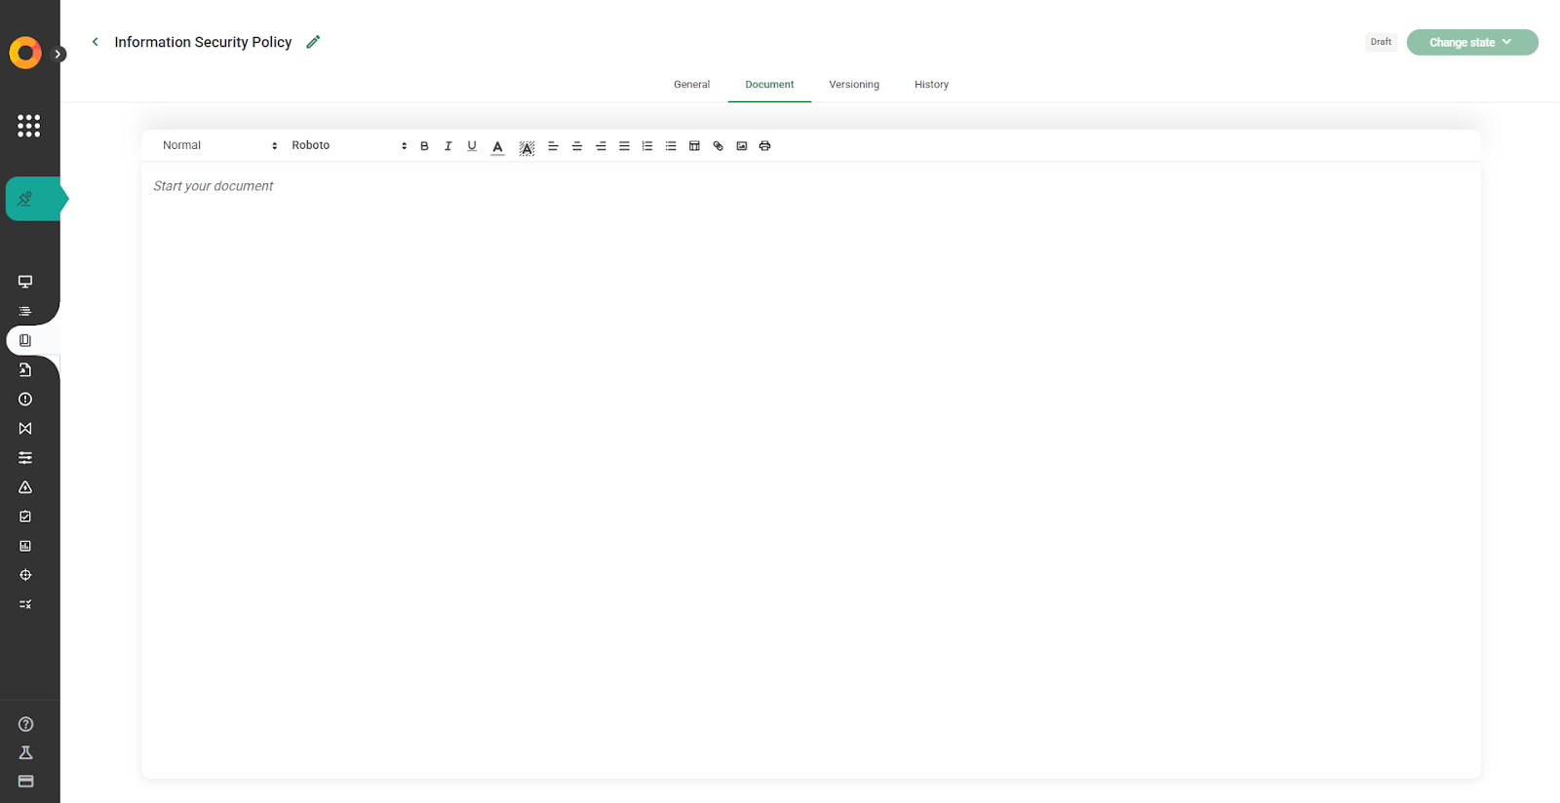Insert a hyperlink with link icon
This screenshot has height=803, width=1560.
[718, 146]
